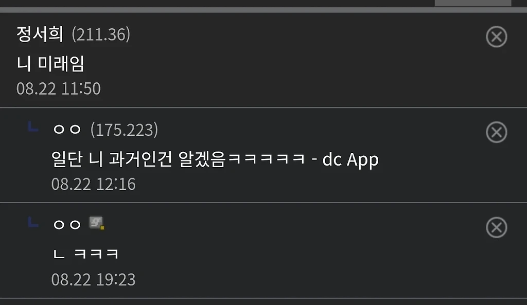Click reply arrow icon before ㅇㅇ (175.223)

(x=33, y=127)
